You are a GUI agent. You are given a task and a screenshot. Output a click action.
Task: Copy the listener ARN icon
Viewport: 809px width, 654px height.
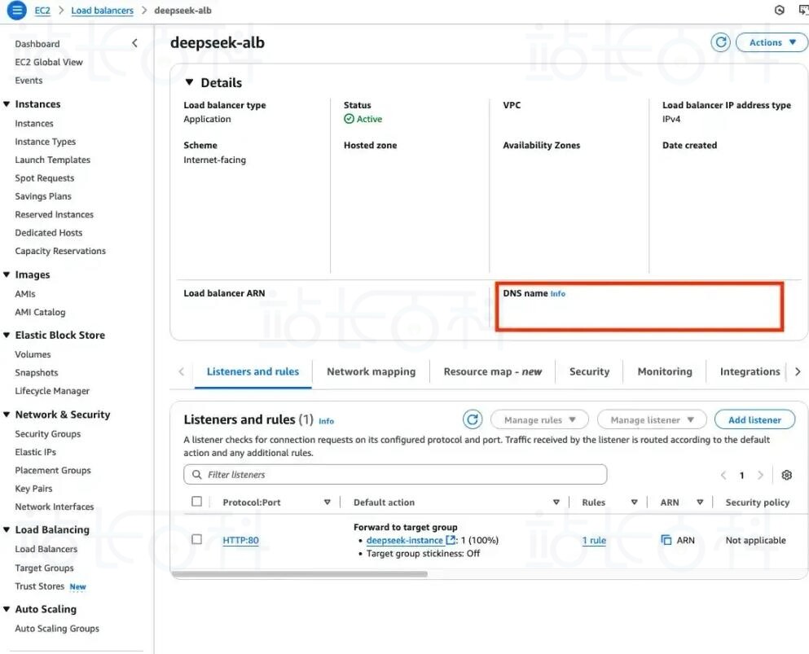pyautogui.click(x=666, y=540)
